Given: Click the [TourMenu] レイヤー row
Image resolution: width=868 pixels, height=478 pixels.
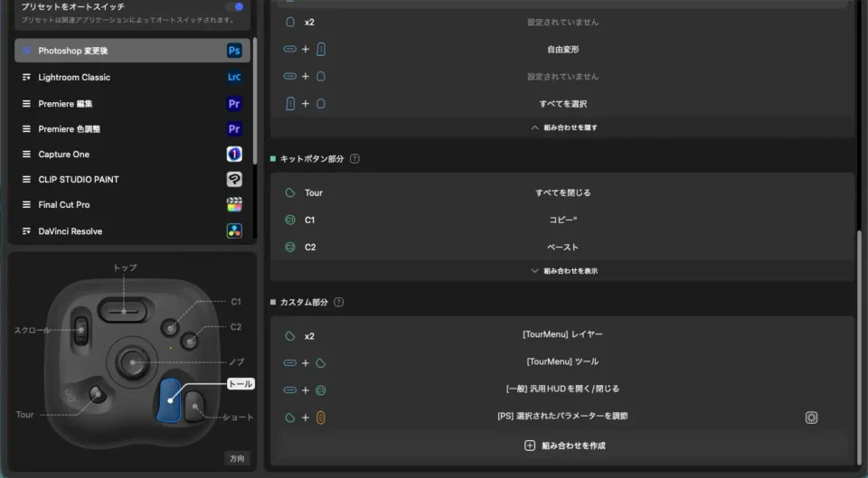Looking at the screenshot, I should tap(563, 335).
